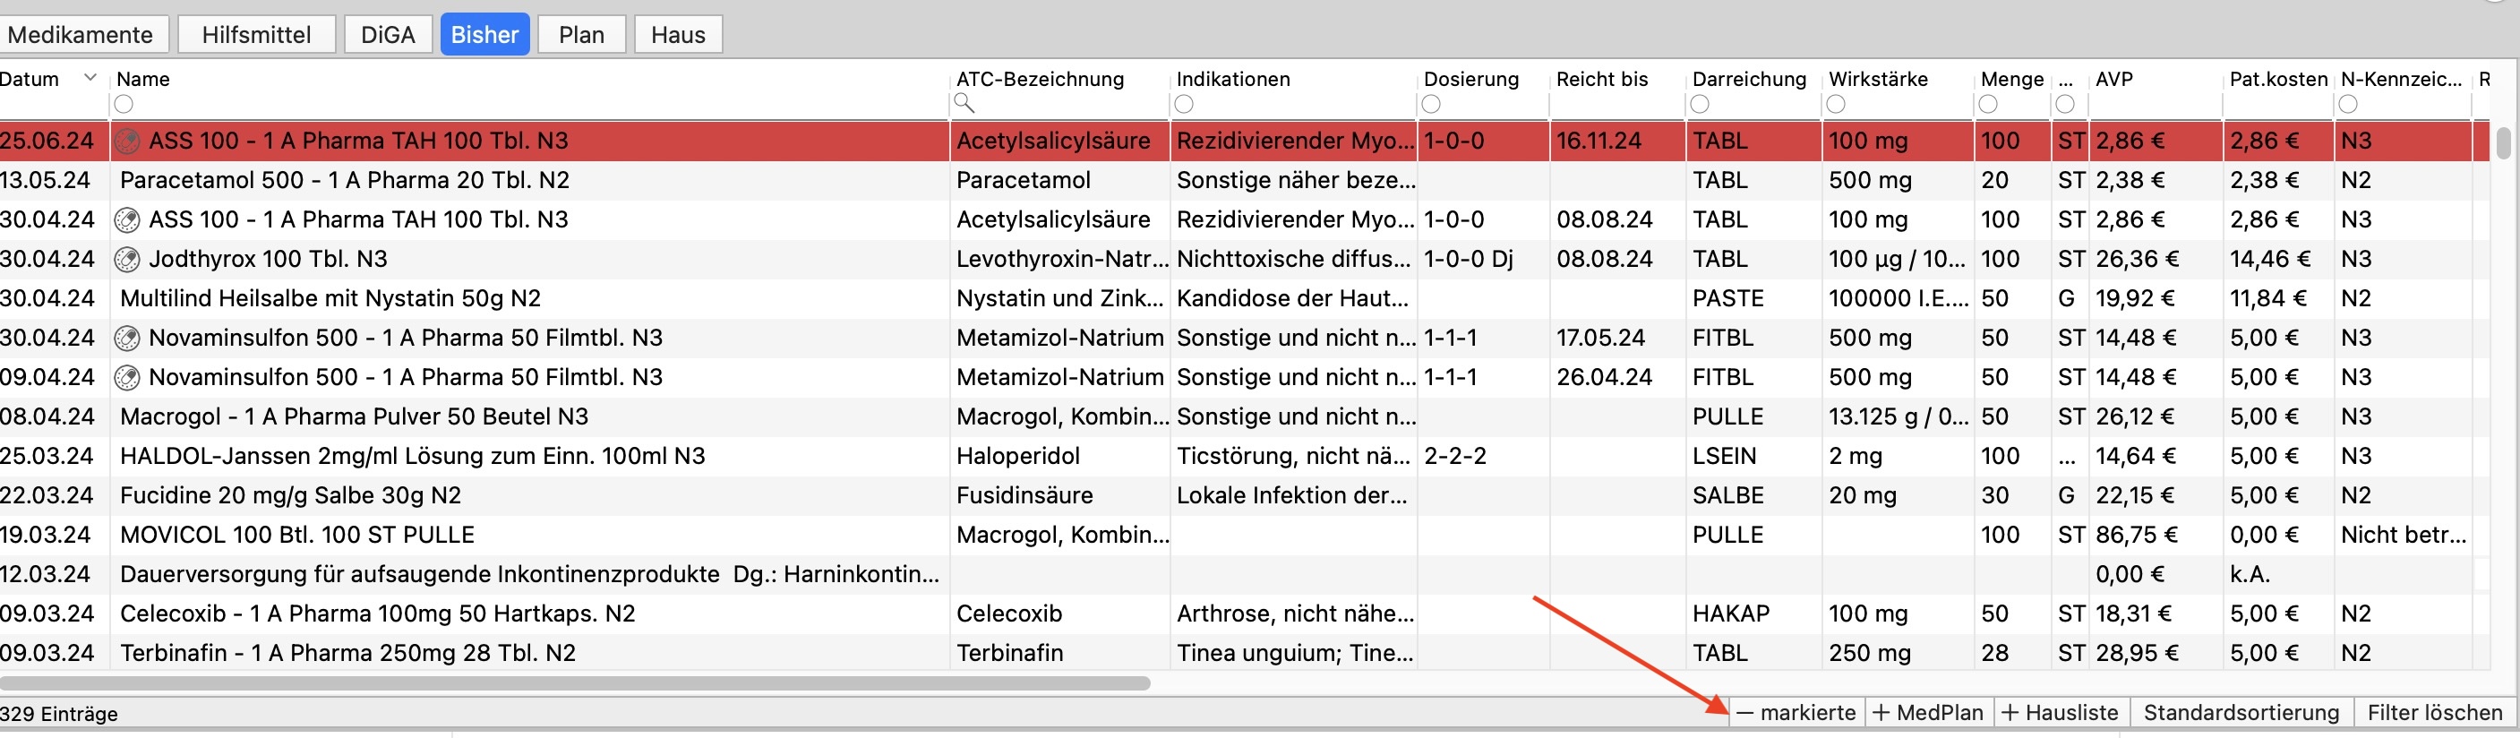The height and width of the screenshot is (738, 2520).
Task: Select 'Terbinafin - 1 A Pharma 250mg 28 Tbl. N2'
Action: (x=1245, y=653)
